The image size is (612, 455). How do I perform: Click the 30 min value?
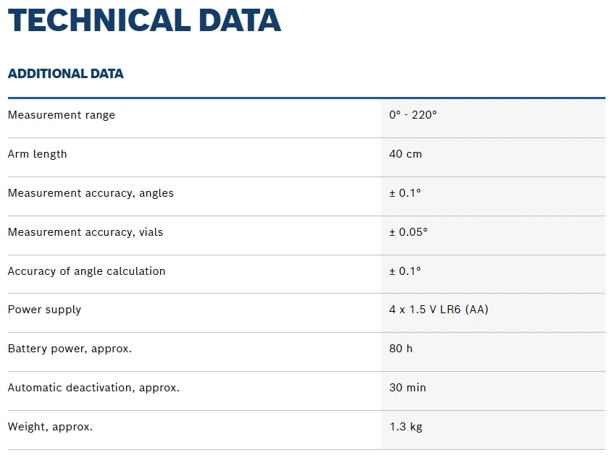pyautogui.click(x=408, y=388)
